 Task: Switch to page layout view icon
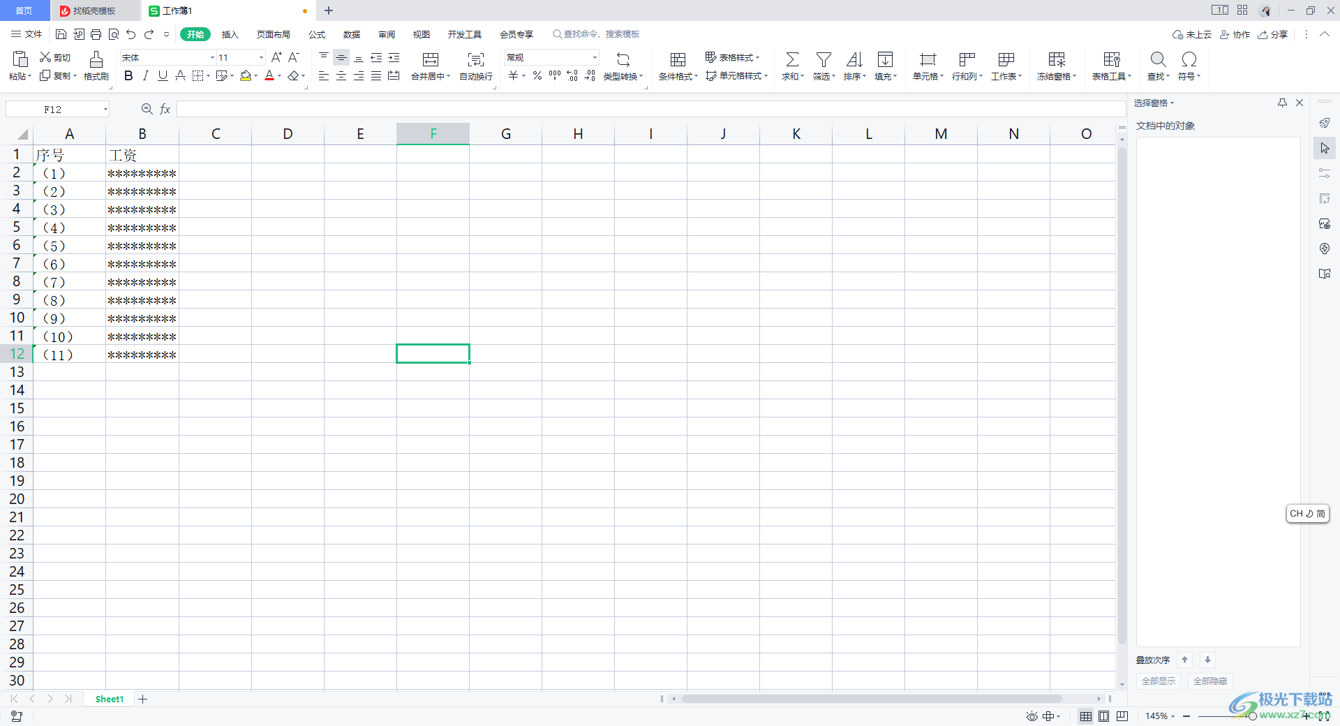pos(1103,716)
